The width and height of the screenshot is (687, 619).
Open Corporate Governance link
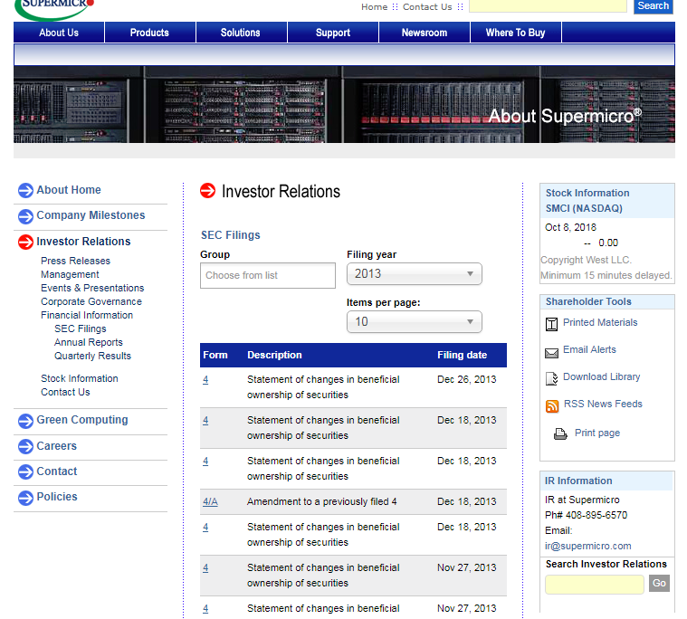coord(91,301)
